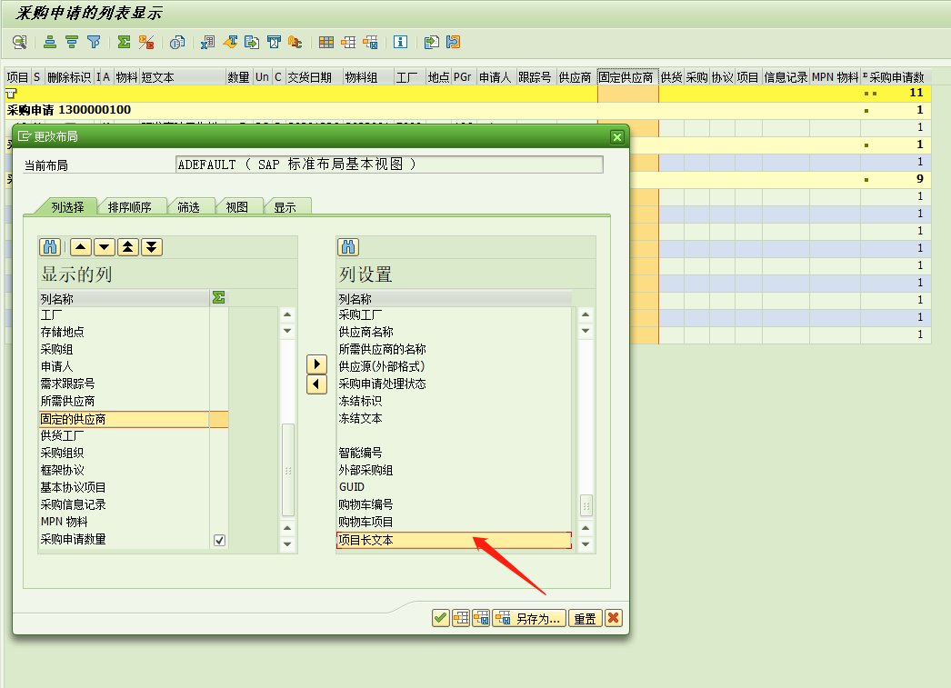Click the Save Layout icon in the main toolbar
This screenshot has height=688, width=951.
[x=370, y=42]
